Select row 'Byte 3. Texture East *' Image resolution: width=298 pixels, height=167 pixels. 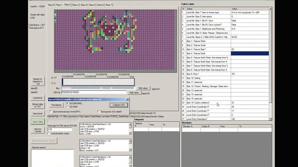click(x=225, y=49)
